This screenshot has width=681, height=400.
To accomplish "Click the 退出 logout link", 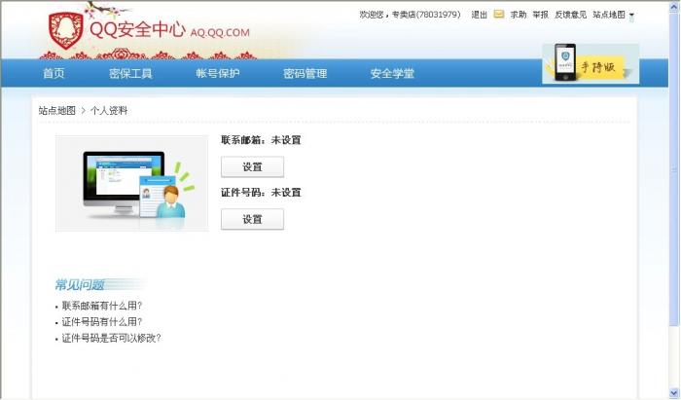I will point(479,15).
